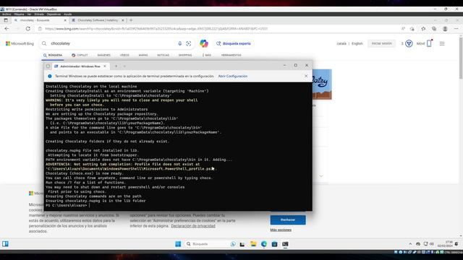Open the Bing hamburger menu
463x260 pixels.
coord(442,43)
